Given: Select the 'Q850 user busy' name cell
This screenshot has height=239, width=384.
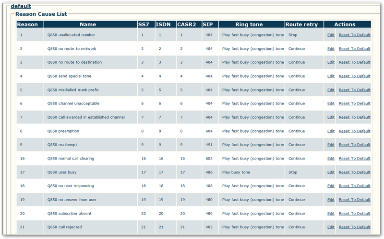Looking at the screenshot, I should (91, 172).
